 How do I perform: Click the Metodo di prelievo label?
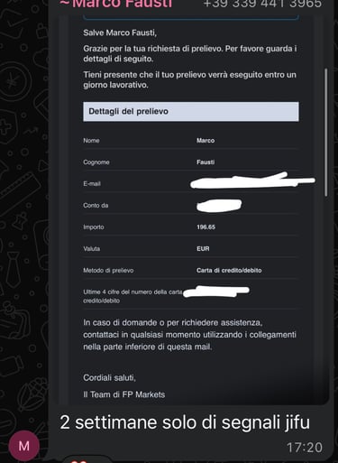point(108,271)
